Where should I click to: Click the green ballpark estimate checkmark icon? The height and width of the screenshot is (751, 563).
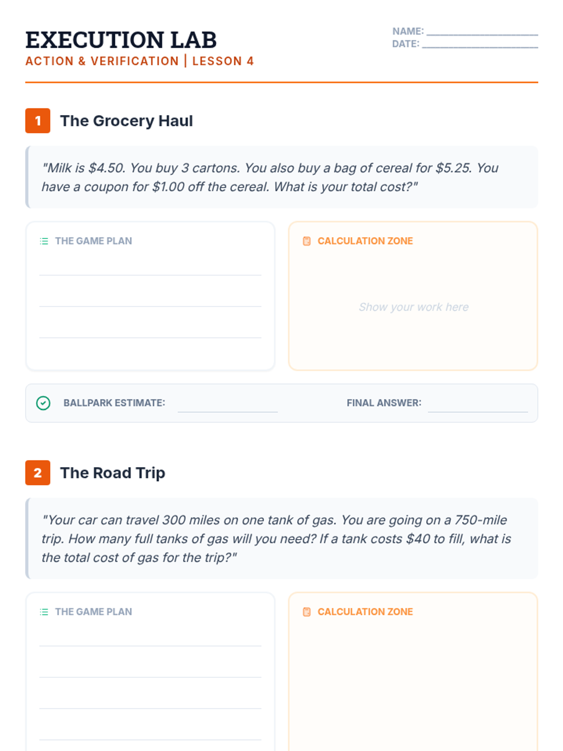(x=43, y=403)
